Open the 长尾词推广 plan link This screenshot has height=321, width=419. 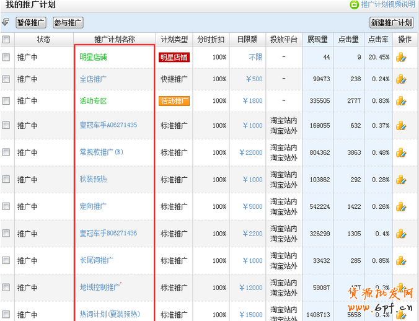(97, 260)
